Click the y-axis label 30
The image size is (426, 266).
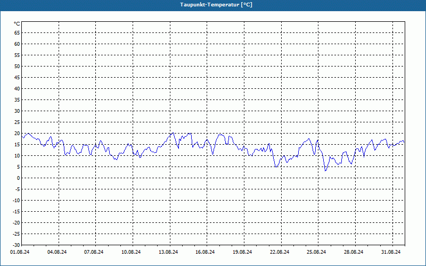click(17, 111)
